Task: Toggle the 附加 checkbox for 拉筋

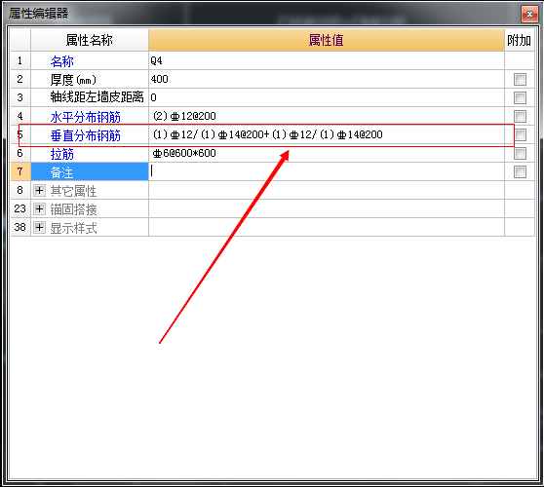Action: (520, 153)
